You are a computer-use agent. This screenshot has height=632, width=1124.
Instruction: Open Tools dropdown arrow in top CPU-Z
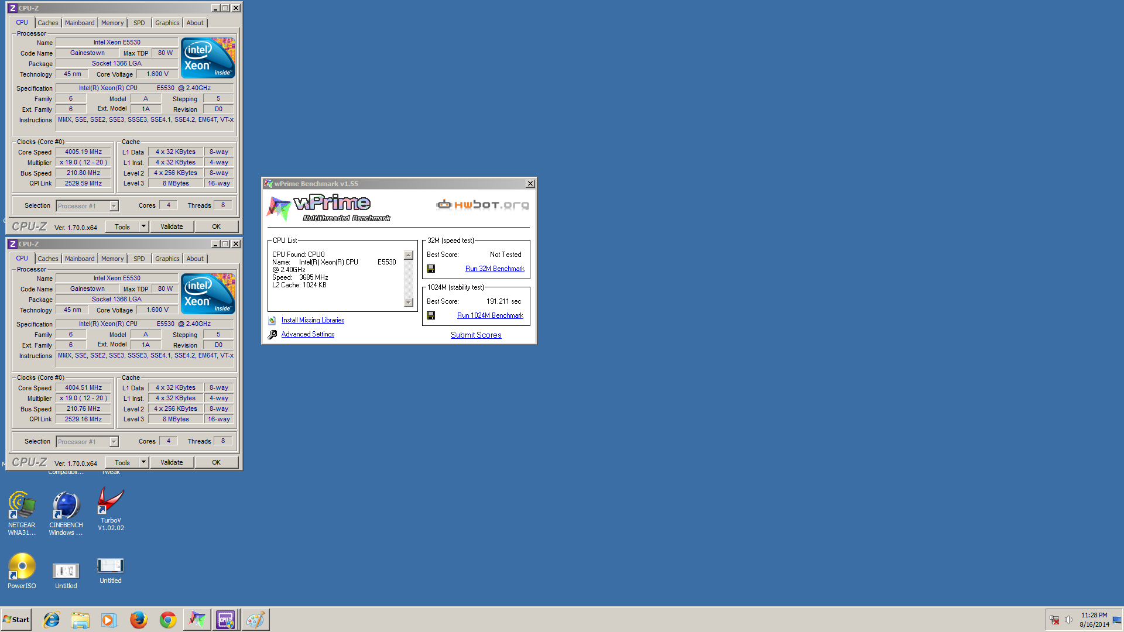(x=143, y=226)
